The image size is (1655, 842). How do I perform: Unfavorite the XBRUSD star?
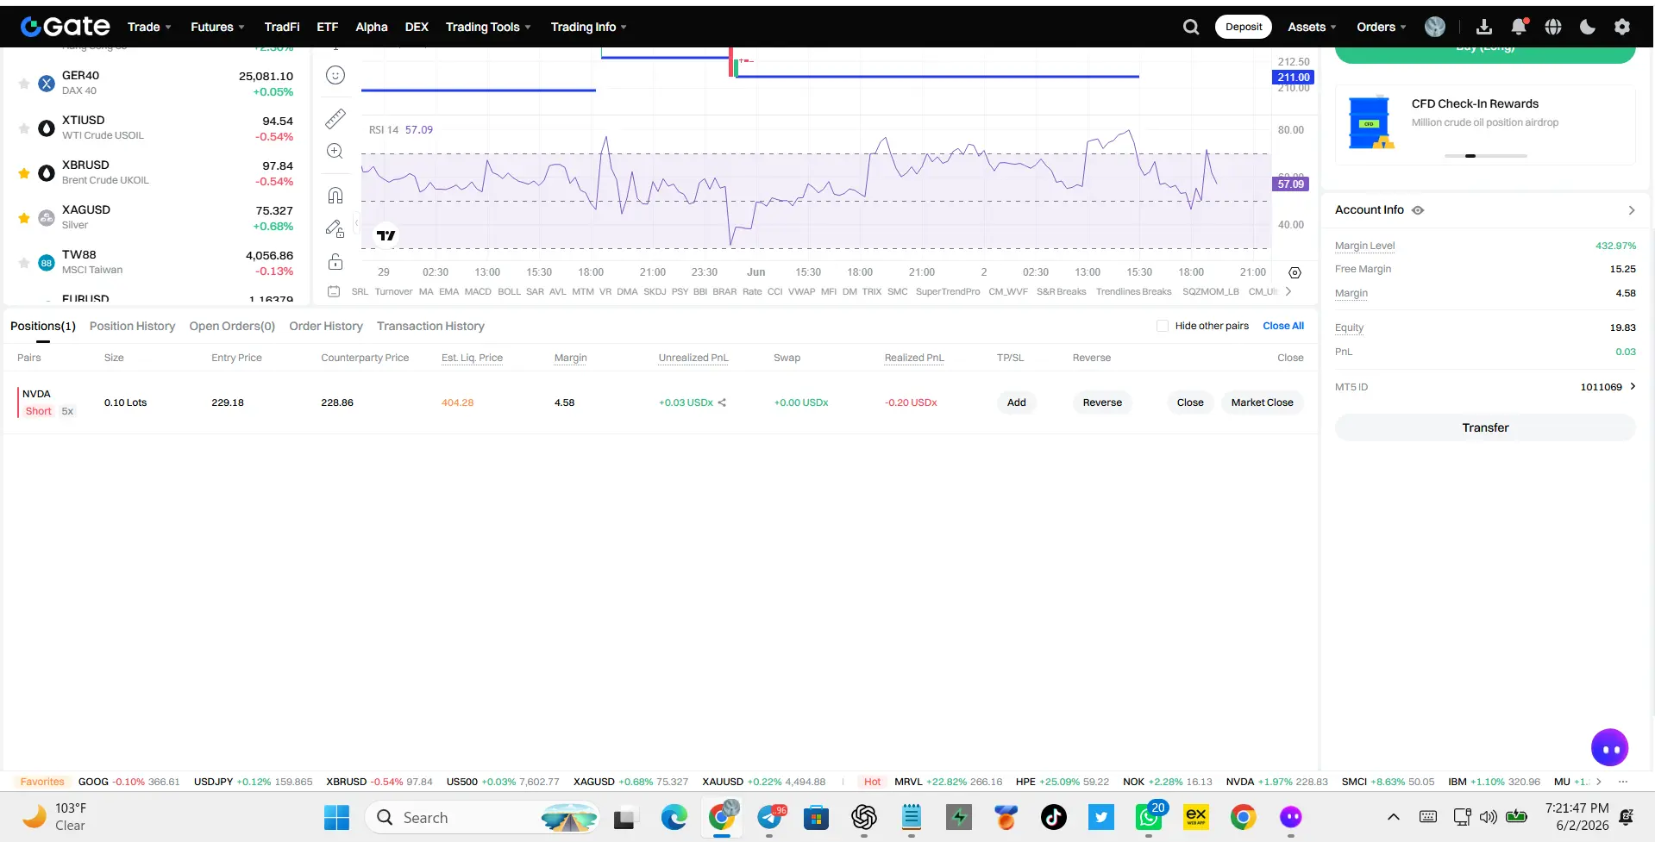point(24,173)
